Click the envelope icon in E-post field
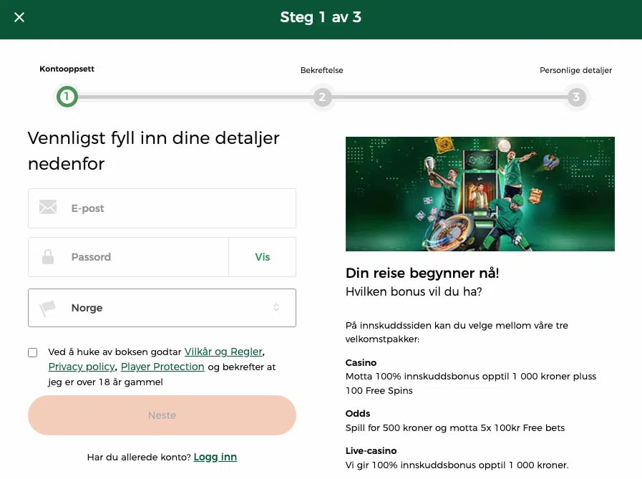Image resolution: width=642 pixels, height=479 pixels. [x=48, y=208]
